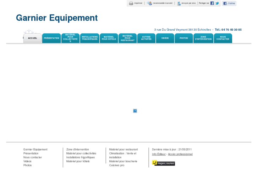Open Matériel pour hôtels tab
The height and width of the screenshot is (194, 258).
click(109, 38)
